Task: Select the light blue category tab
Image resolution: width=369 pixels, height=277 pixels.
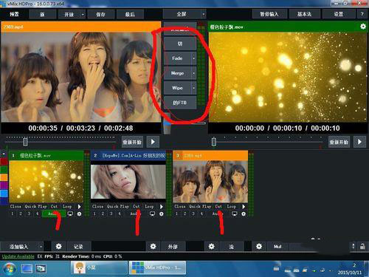Action: [x=4, y=194]
